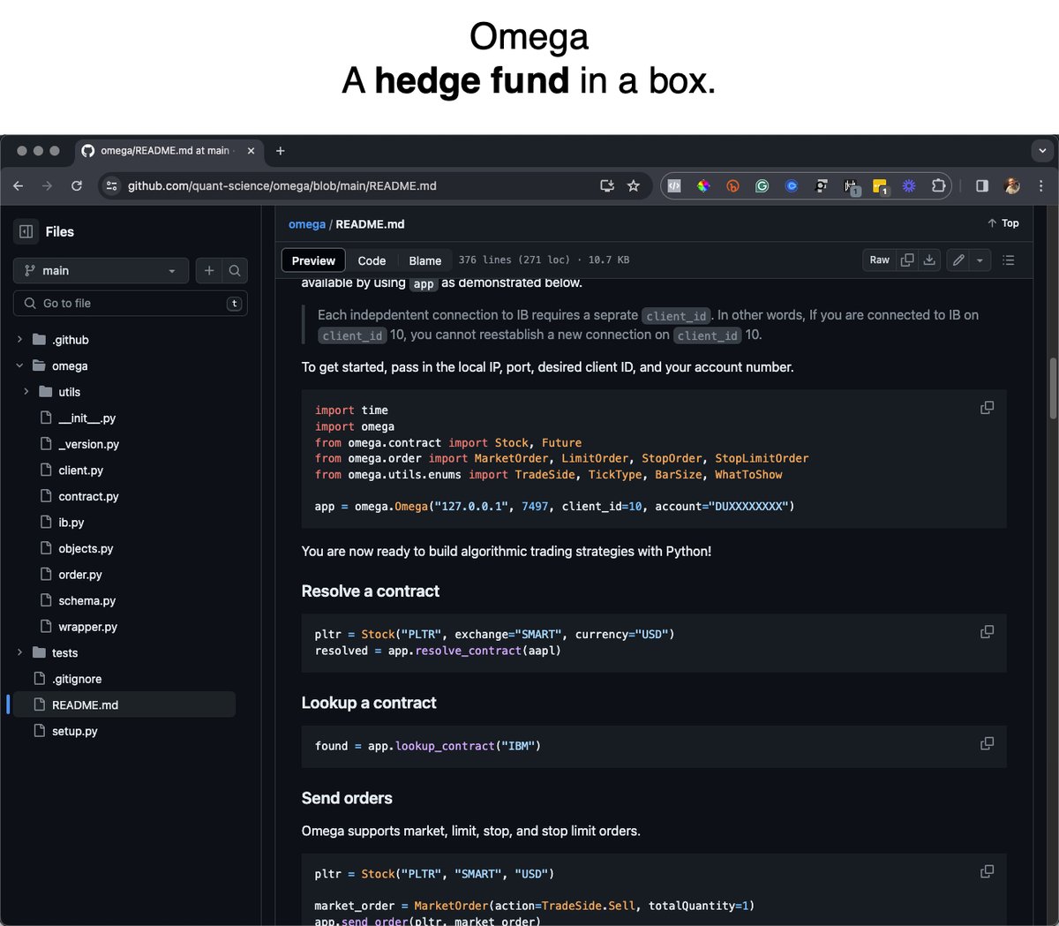The height and width of the screenshot is (926, 1059).
Task: Open ib.py file
Action: 71,523
